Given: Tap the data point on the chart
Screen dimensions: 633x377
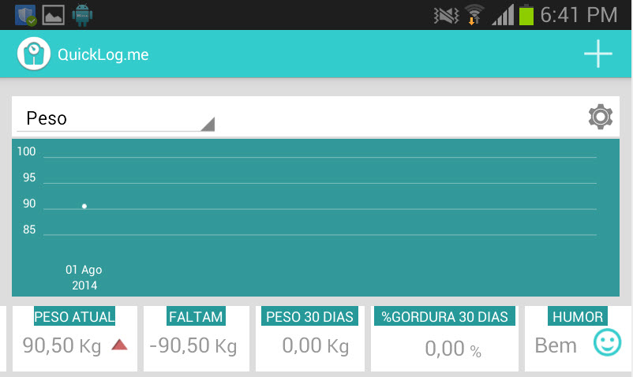Looking at the screenshot, I should click(84, 207).
